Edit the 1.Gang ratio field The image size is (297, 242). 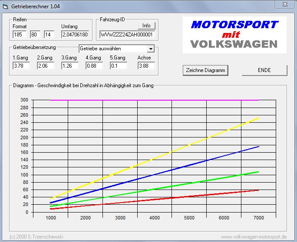[x=21, y=66]
